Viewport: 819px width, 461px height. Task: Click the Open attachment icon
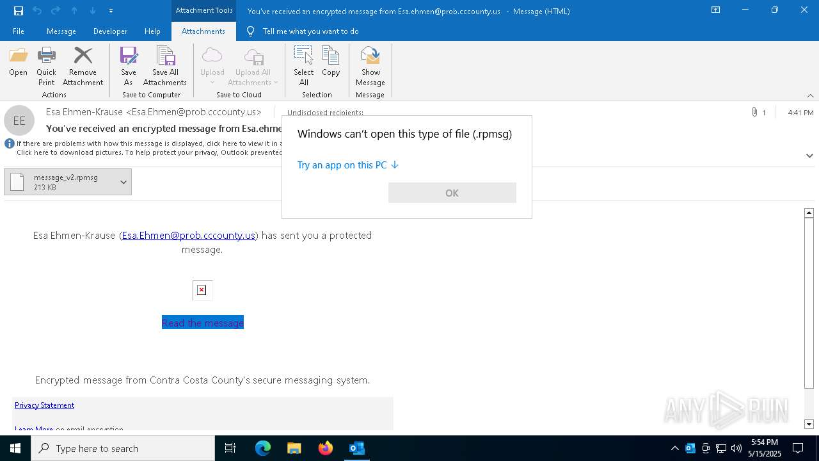pyautogui.click(x=18, y=62)
